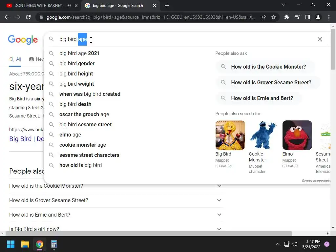Click the horizontal scrollbar thumb

click(149, 233)
